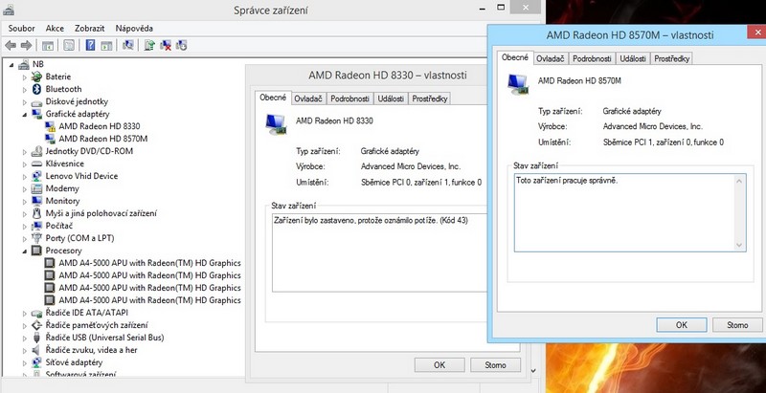Select Řadiče paměťových zařízení tree item
Viewport: 766px width, 393px height.
[x=97, y=325]
